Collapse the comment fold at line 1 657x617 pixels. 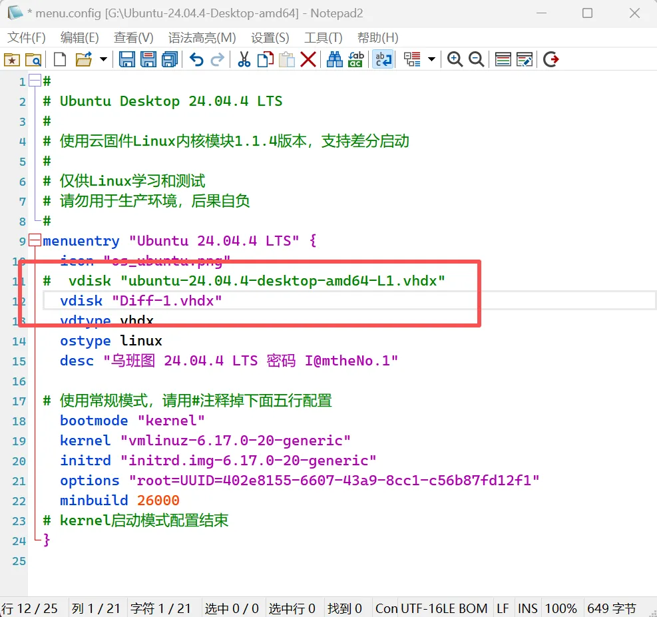(x=35, y=81)
